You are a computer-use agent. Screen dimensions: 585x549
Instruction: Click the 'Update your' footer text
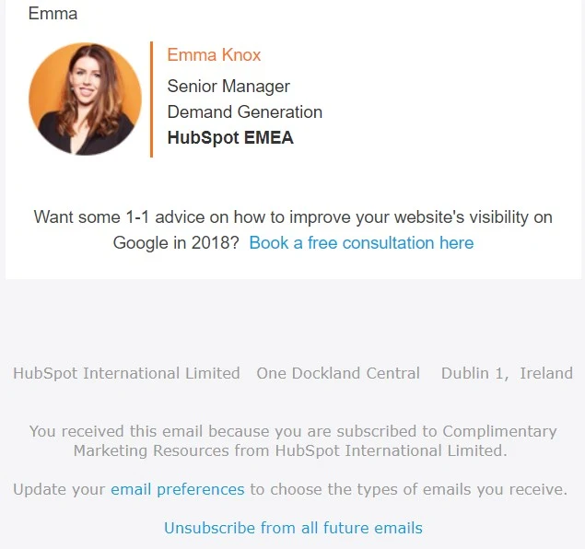[59, 489]
